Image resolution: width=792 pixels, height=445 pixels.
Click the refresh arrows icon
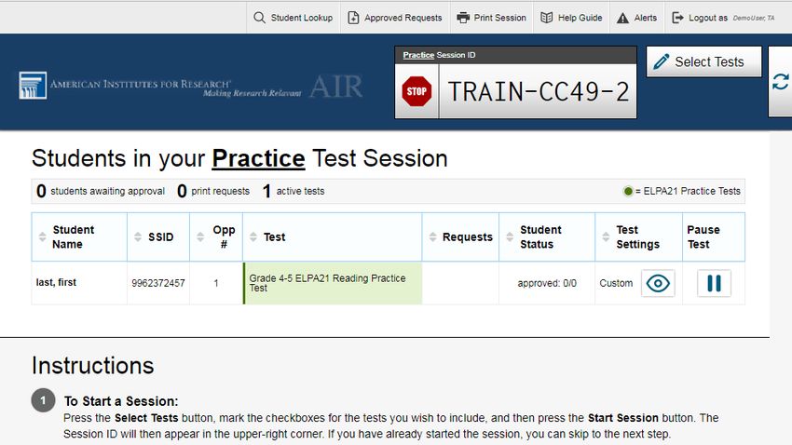coord(781,82)
